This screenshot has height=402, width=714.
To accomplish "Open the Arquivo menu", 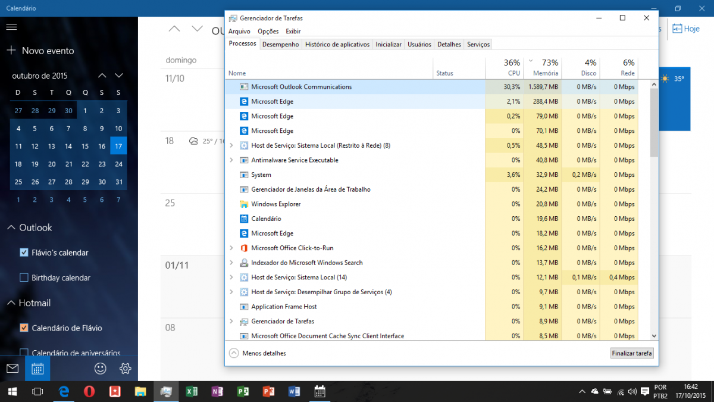I will point(239,32).
